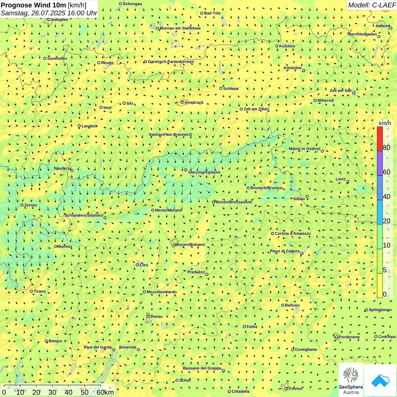Click the 'Schongau' label
Screen dimensions: 397x397
click(x=132, y=4)
